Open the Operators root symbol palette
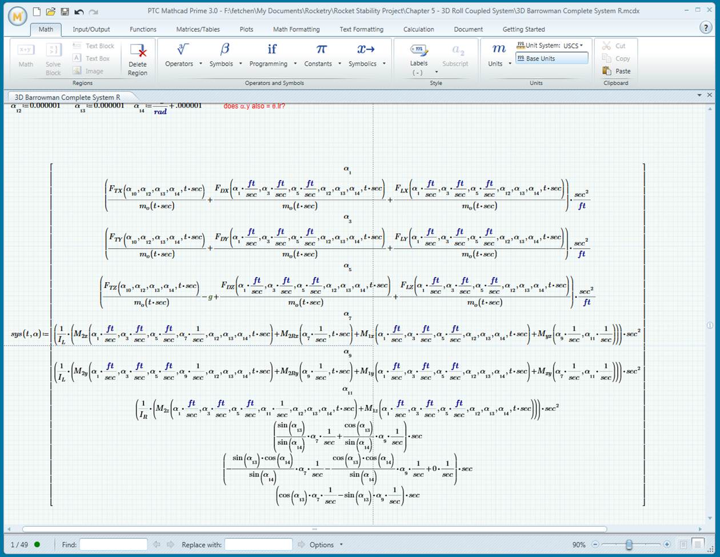 [182, 50]
